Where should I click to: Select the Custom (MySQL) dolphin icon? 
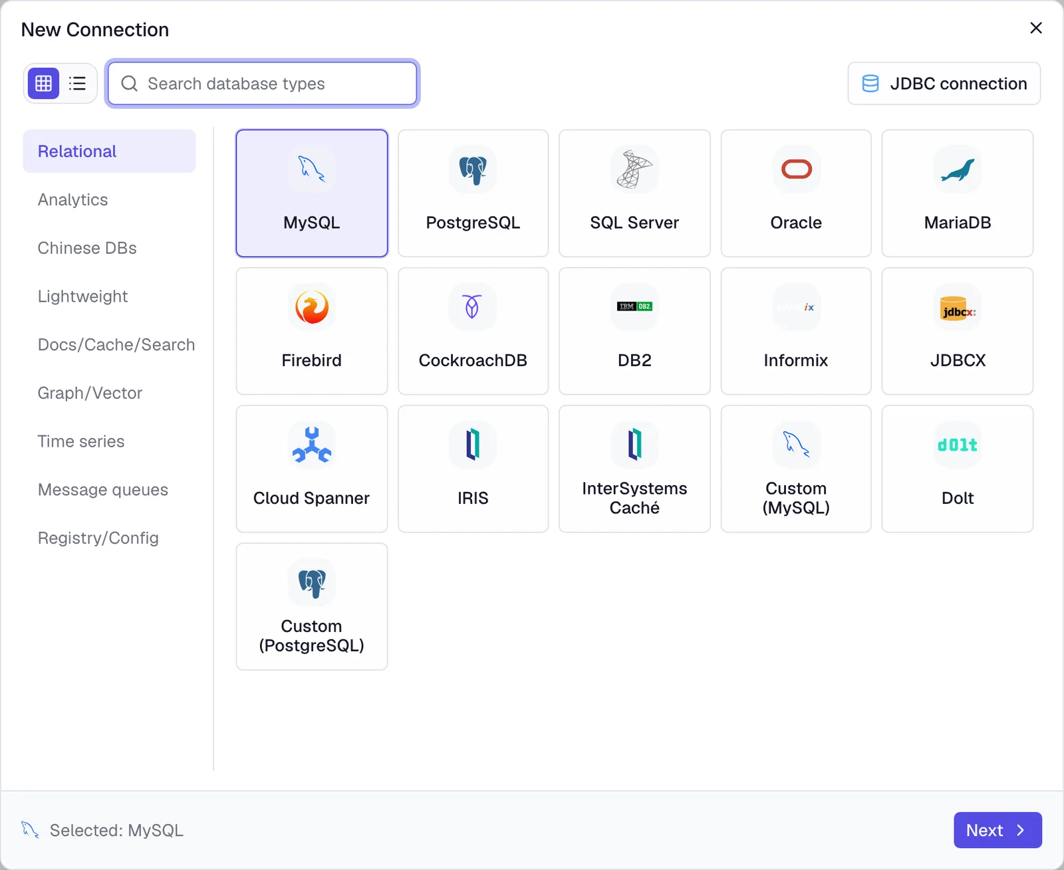coord(796,445)
